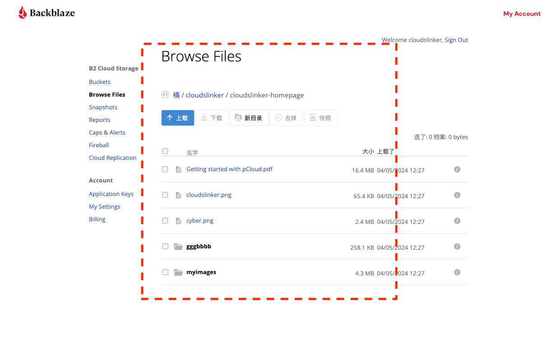The image size is (557, 345).
Task: Check the gggbbbb folder checkbox
Action: click(x=165, y=246)
